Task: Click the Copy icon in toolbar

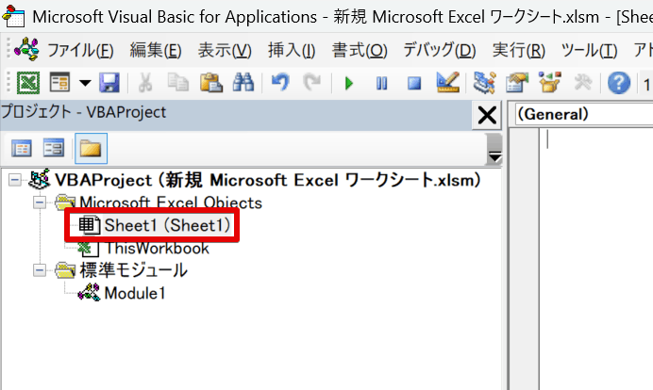Action: pos(177,82)
